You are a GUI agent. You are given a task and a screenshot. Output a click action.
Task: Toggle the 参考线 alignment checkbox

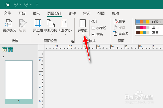click(93, 28)
